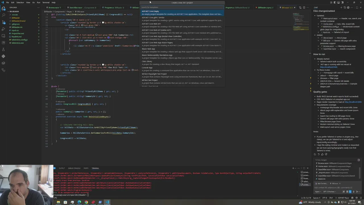Open the send options dropdown arrow
The image size is (364, 205).
[359, 192]
